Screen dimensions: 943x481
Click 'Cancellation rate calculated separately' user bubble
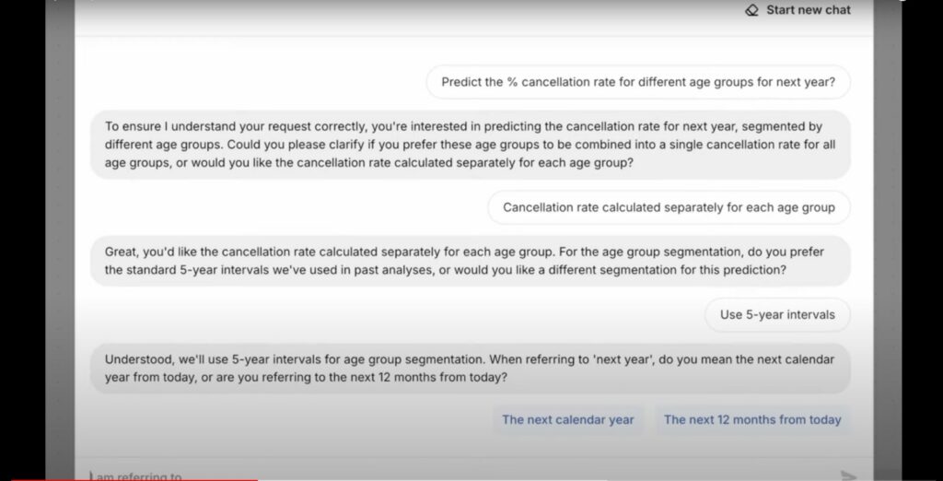click(669, 207)
